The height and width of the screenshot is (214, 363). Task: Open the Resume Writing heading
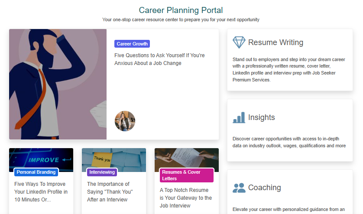click(275, 42)
